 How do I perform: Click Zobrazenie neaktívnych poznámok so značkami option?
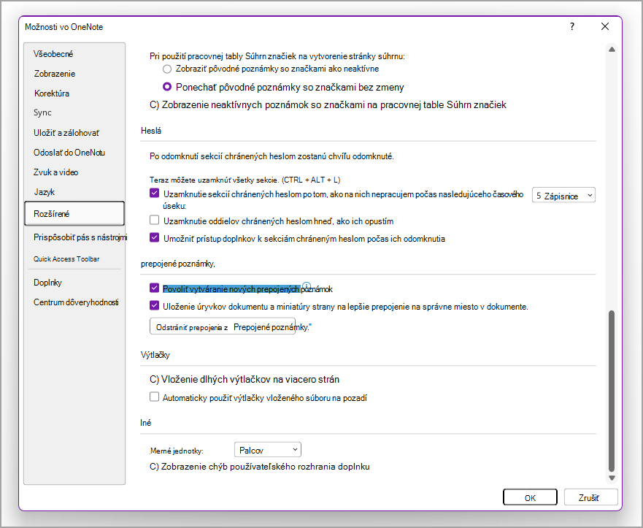[328, 105]
